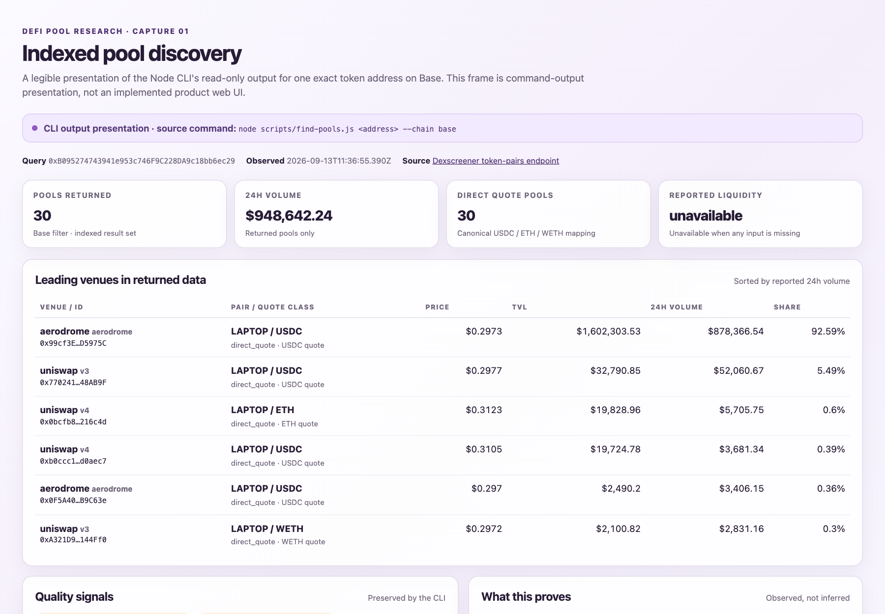Select pool ID 0x0bcfb8…216c4d
The width and height of the screenshot is (885, 614).
pyautogui.click(x=73, y=422)
